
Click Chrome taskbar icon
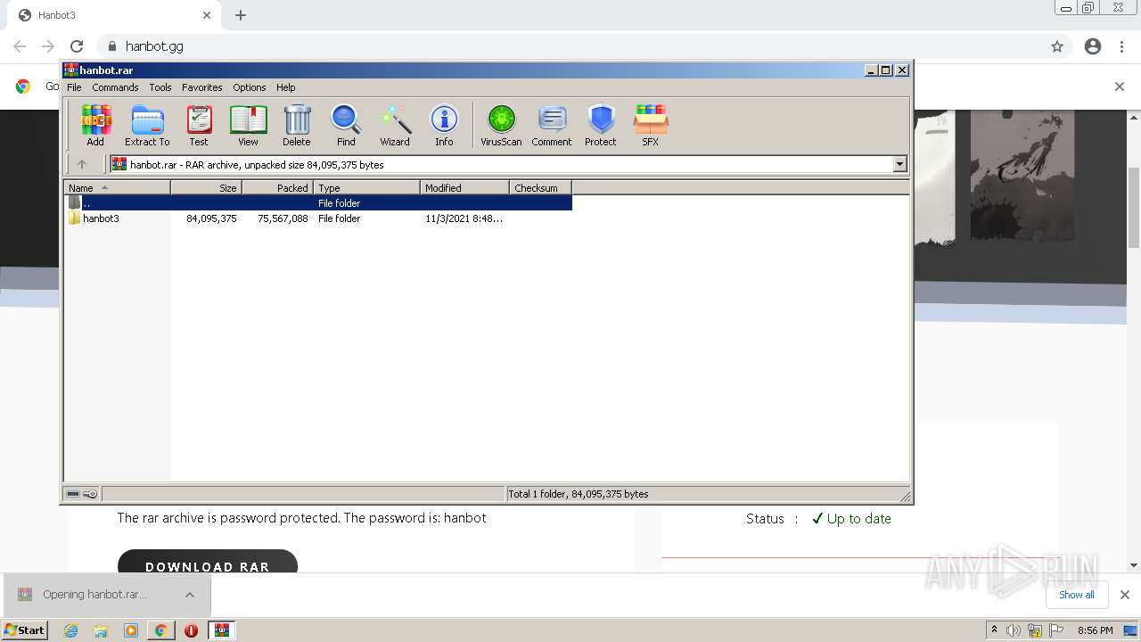(160, 630)
